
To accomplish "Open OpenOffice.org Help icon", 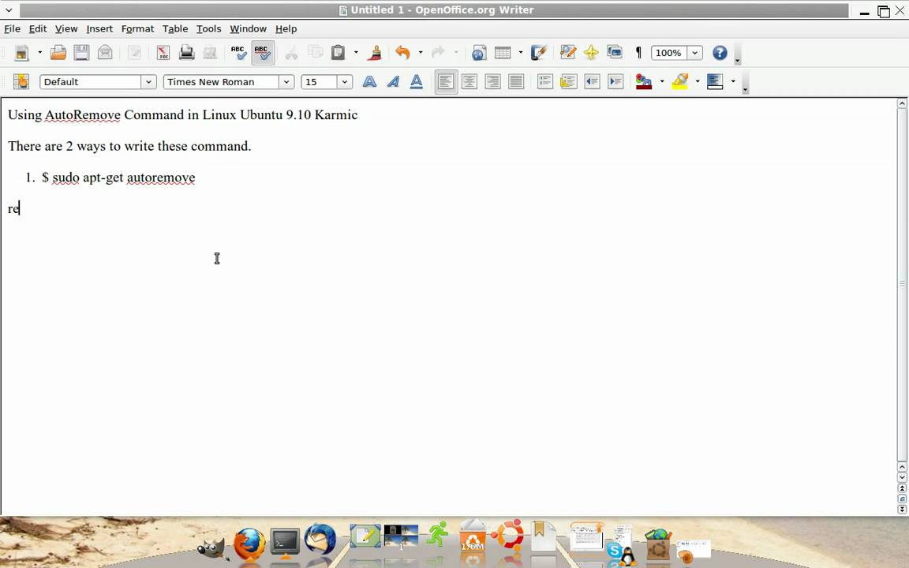I will coord(720,53).
